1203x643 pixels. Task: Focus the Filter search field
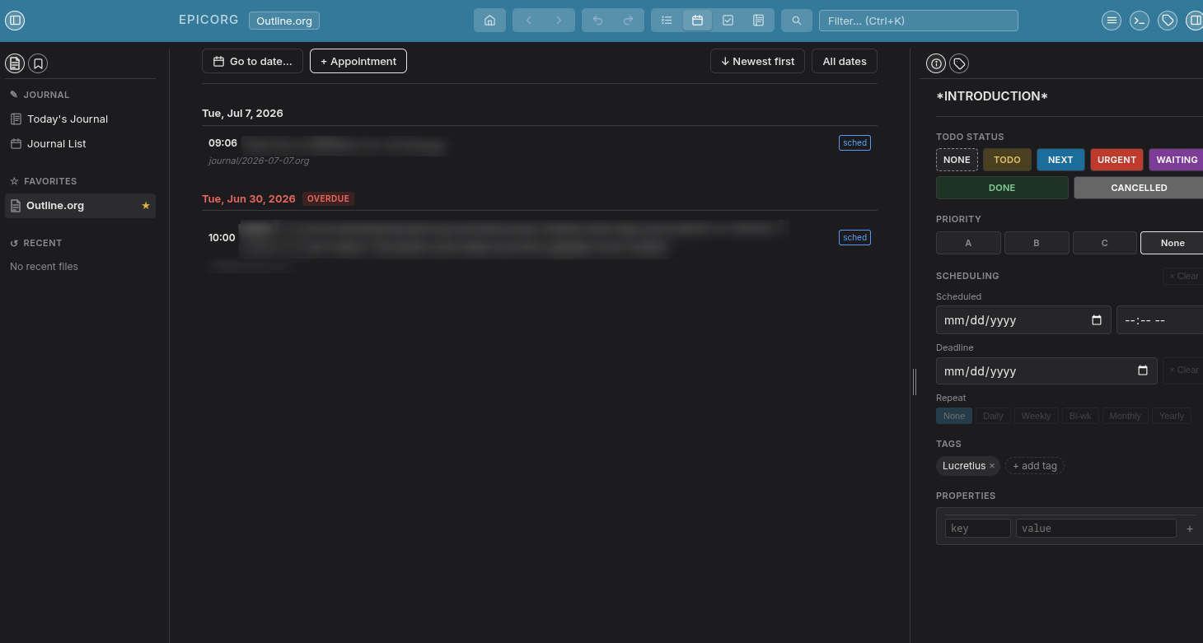919,21
